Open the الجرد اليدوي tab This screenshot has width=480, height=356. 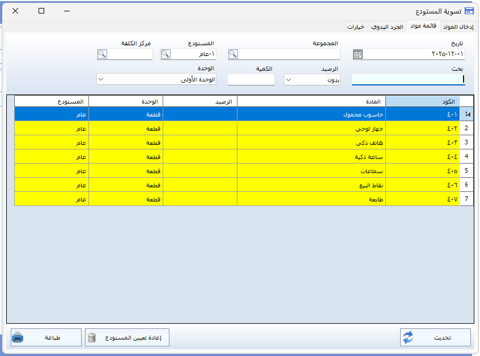tap(387, 27)
